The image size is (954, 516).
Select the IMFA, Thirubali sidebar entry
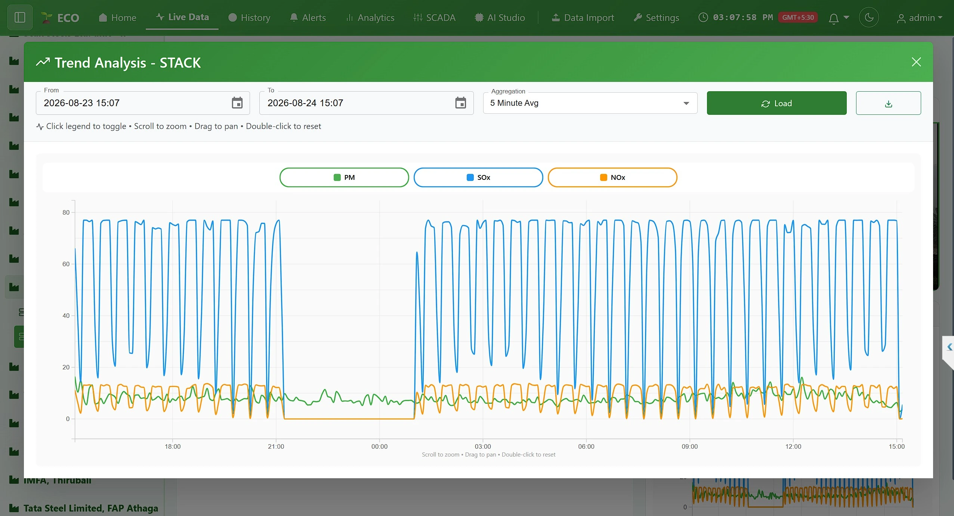(57, 480)
